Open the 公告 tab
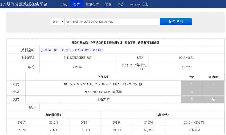 click(121, 4)
